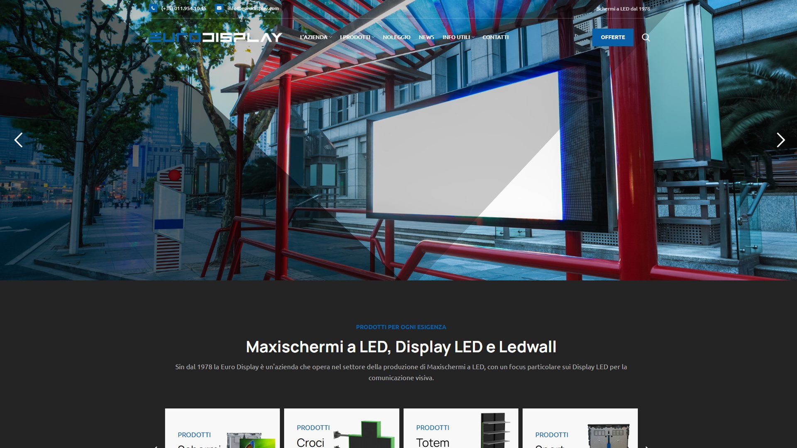
Task: Open the NOLEGGIO page
Action: 396,37
